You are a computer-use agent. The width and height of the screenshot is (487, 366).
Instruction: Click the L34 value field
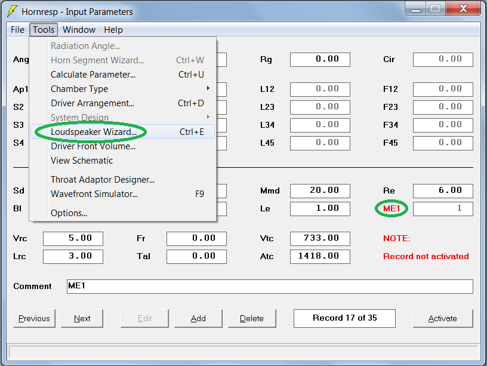(x=320, y=125)
